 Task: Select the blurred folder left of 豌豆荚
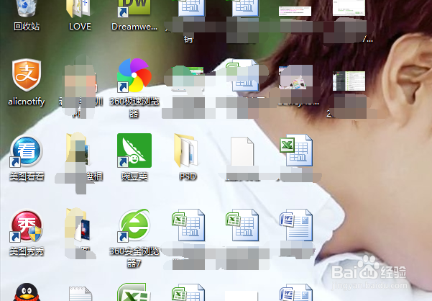click(78, 150)
